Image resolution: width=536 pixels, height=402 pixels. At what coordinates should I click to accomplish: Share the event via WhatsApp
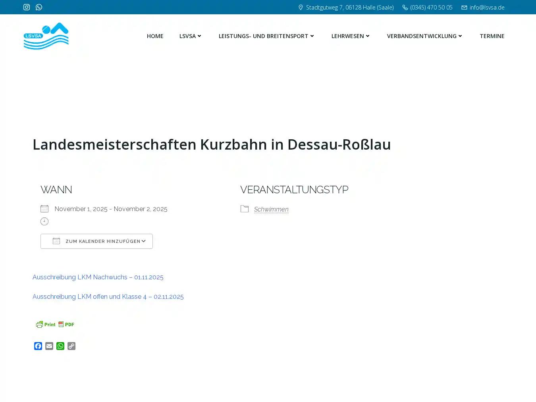click(x=60, y=346)
